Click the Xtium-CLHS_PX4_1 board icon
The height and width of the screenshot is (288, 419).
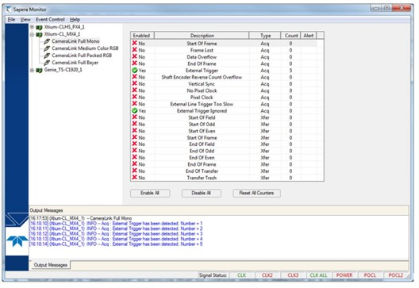point(39,27)
